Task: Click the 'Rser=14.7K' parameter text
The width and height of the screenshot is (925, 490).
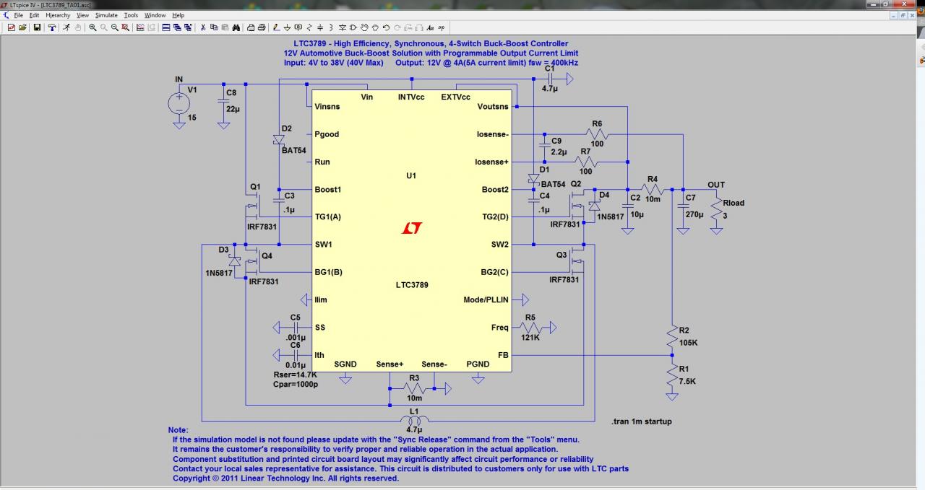Action: pyautogui.click(x=295, y=375)
